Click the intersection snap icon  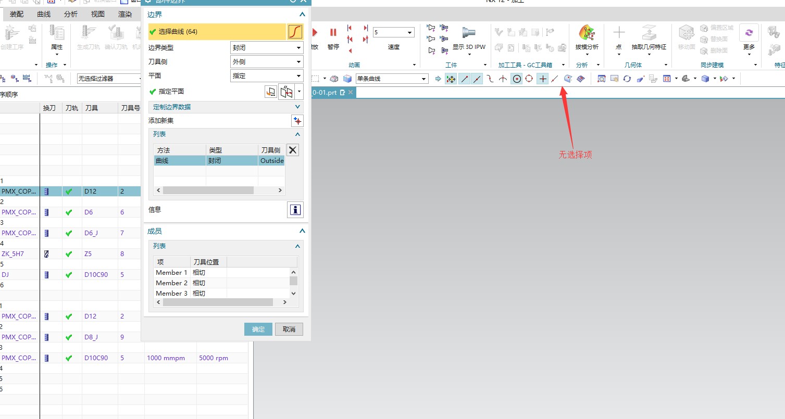coord(503,79)
